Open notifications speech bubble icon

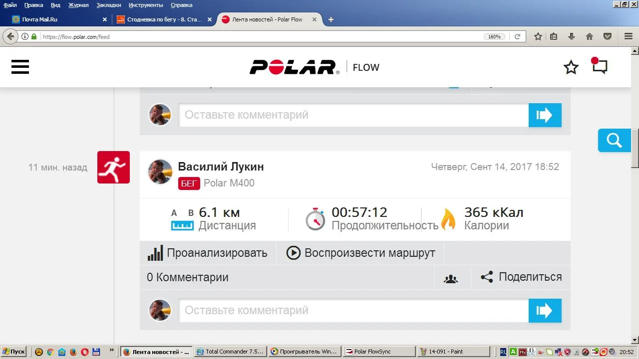point(599,66)
